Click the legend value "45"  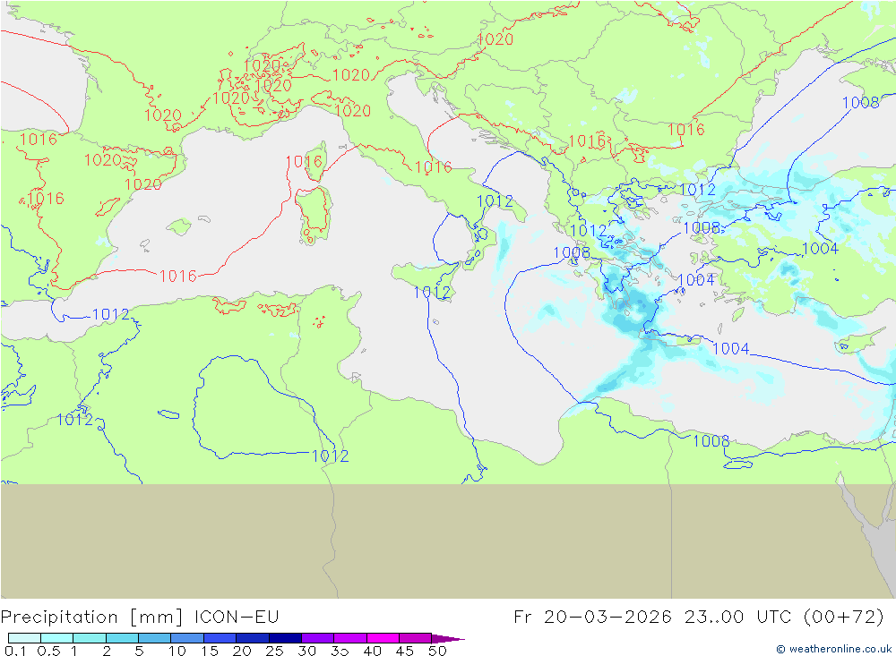pyautogui.click(x=405, y=651)
